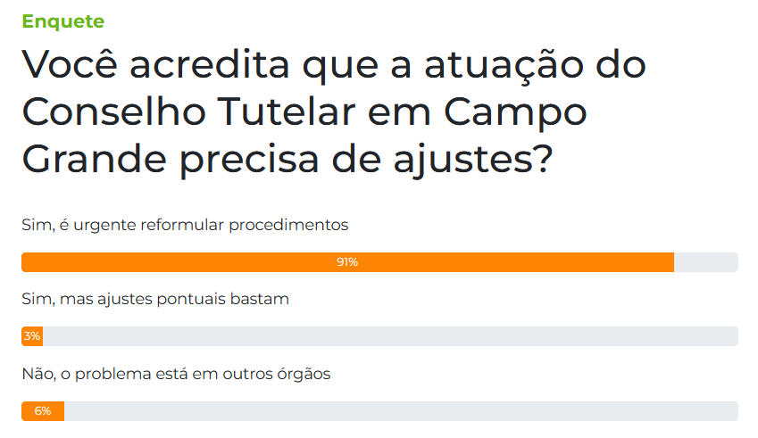Click the 91% label inside the bar
The width and height of the screenshot is (758, 438).
347,262
